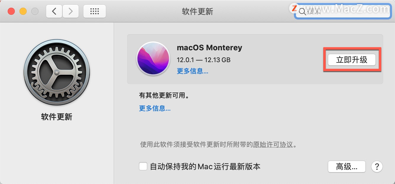Close the window with the red button
Image resolution: width=395 pixels, height=184 pixels.
tap(11, 12)
